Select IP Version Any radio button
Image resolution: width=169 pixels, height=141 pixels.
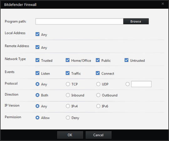click(x=38, y=106)
